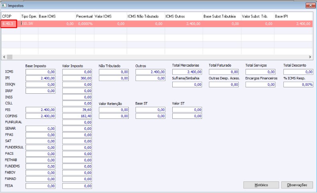Focus the COFINS Base Imposto field

[x=40, y=116]
